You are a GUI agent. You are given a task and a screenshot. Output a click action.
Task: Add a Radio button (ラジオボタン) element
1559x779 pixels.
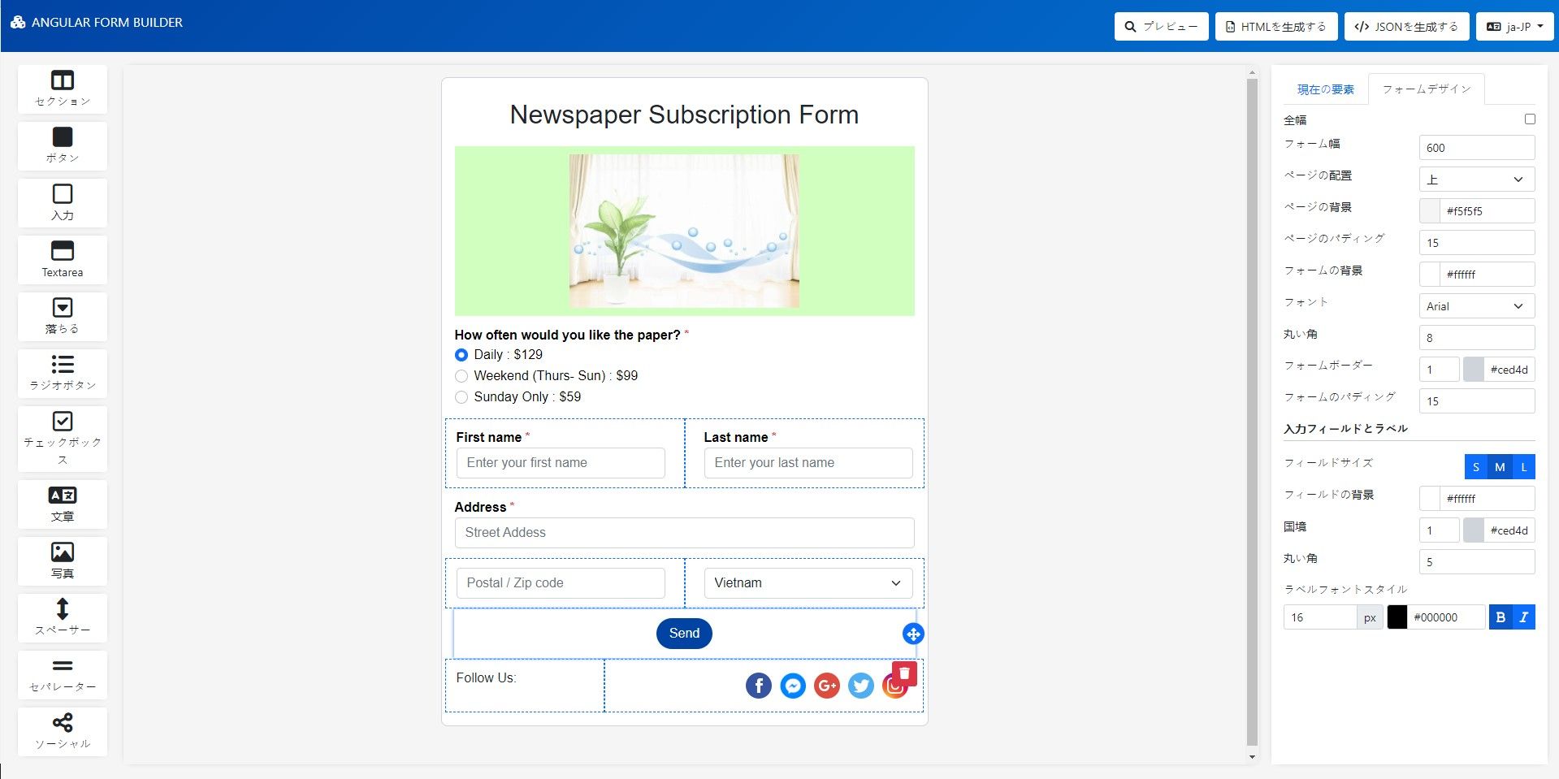[x=63, y=374]
